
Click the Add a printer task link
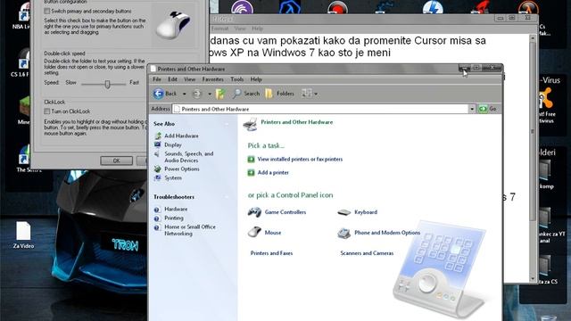pyautogui.click(x=273, y=172)
